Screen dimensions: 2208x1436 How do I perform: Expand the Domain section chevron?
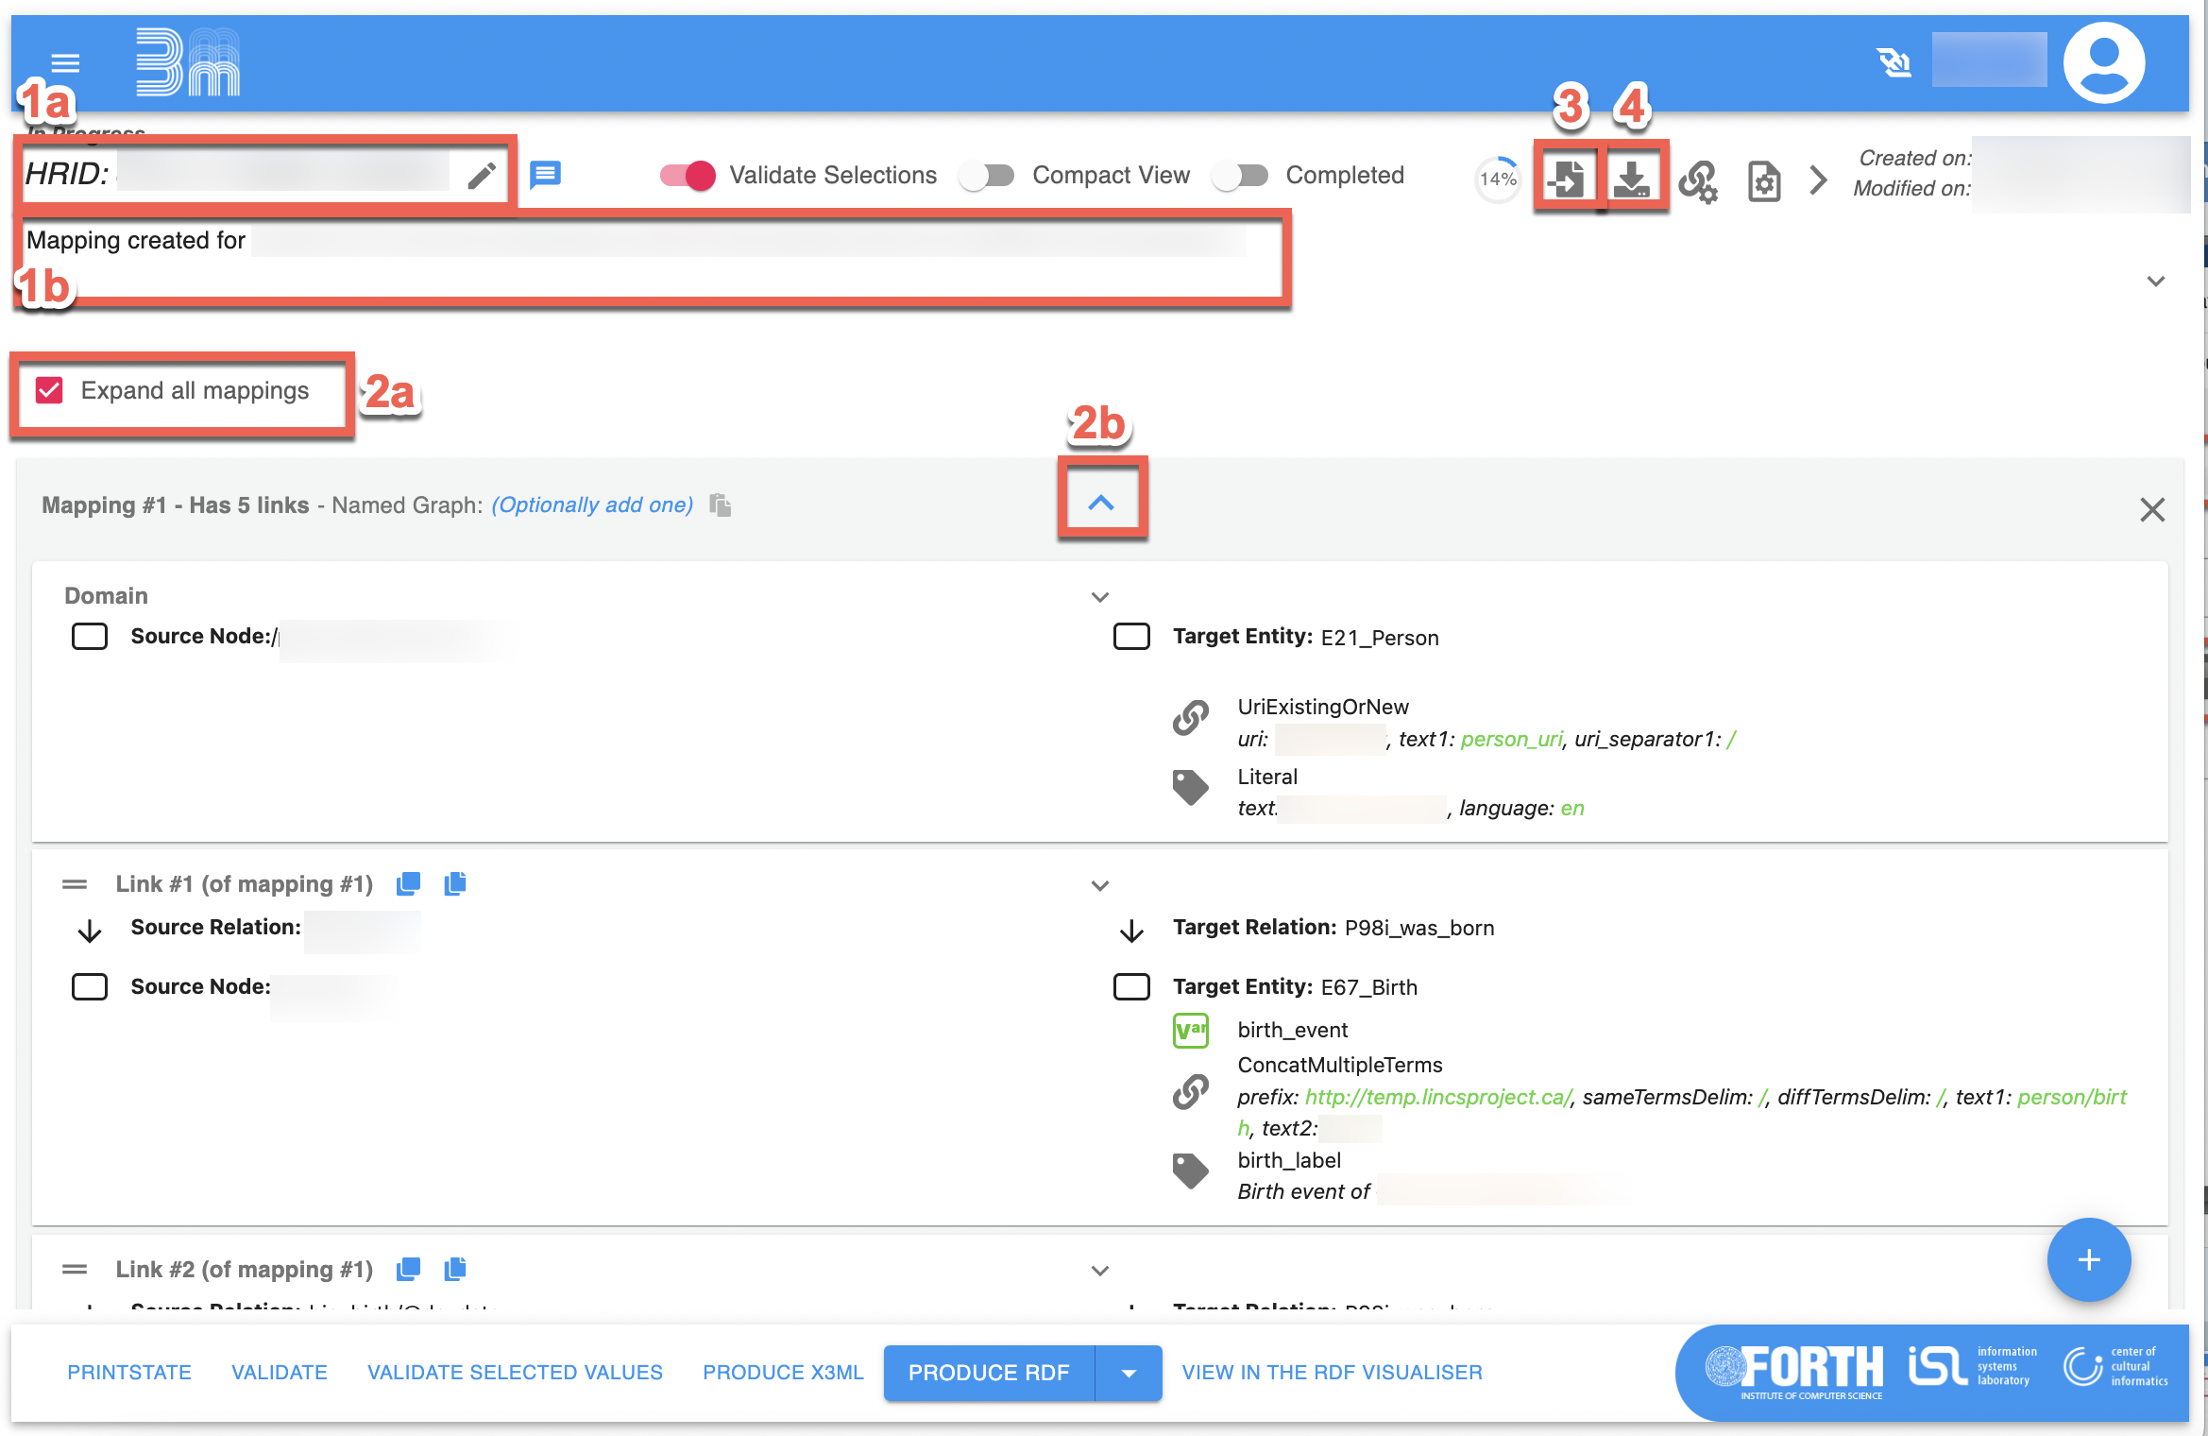pyautogui.click(x=1099, y=597)
